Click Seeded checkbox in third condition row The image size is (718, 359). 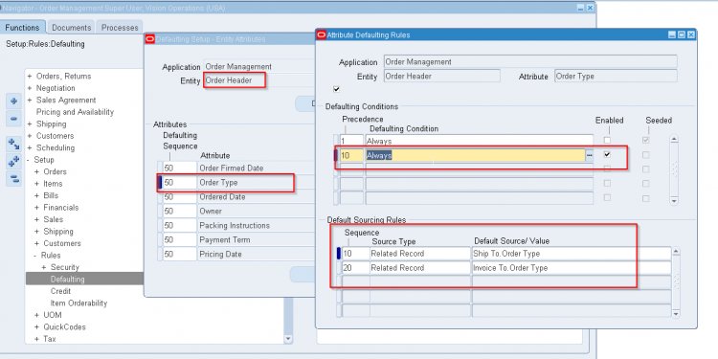pyautogui.click(x=645, y=168)
